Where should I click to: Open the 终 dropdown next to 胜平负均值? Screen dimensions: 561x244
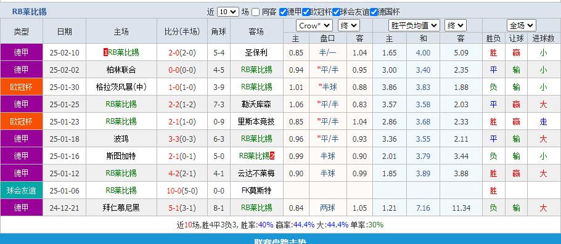pyautogui.click(x=456, y=26)
